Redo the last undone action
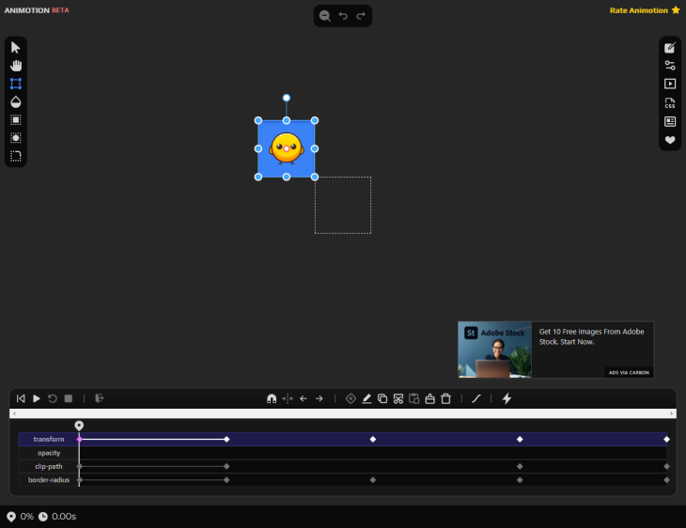 pyautogui.click(x=361, y=16)
